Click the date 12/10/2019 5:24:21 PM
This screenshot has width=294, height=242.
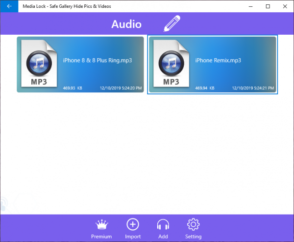253,88
